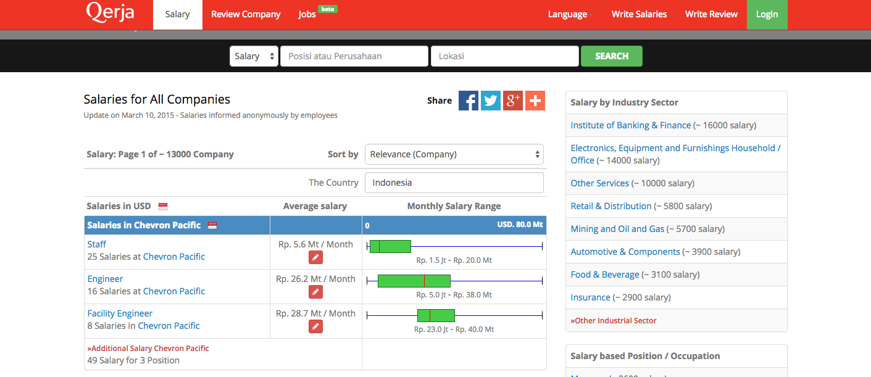Open the Engineer position link

pyautogui.click(x=106, y=279)
